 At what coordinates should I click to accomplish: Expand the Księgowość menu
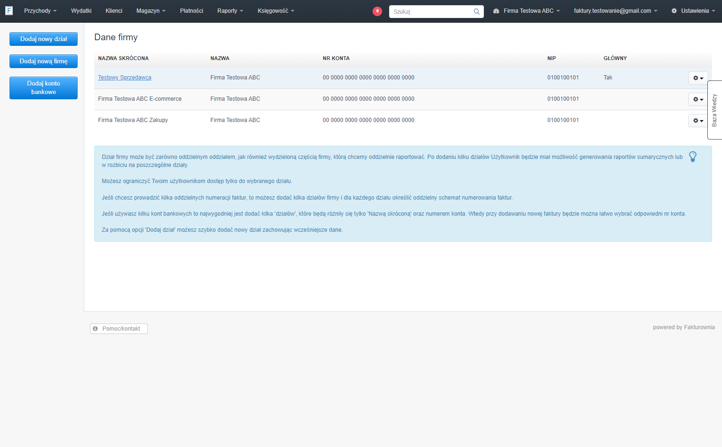coord(276,11)
